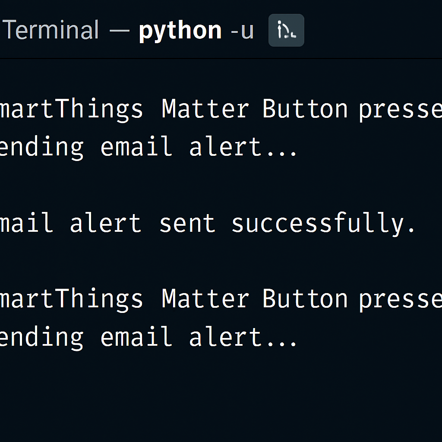Click the empty terminal area below the last line

(221, 397)
